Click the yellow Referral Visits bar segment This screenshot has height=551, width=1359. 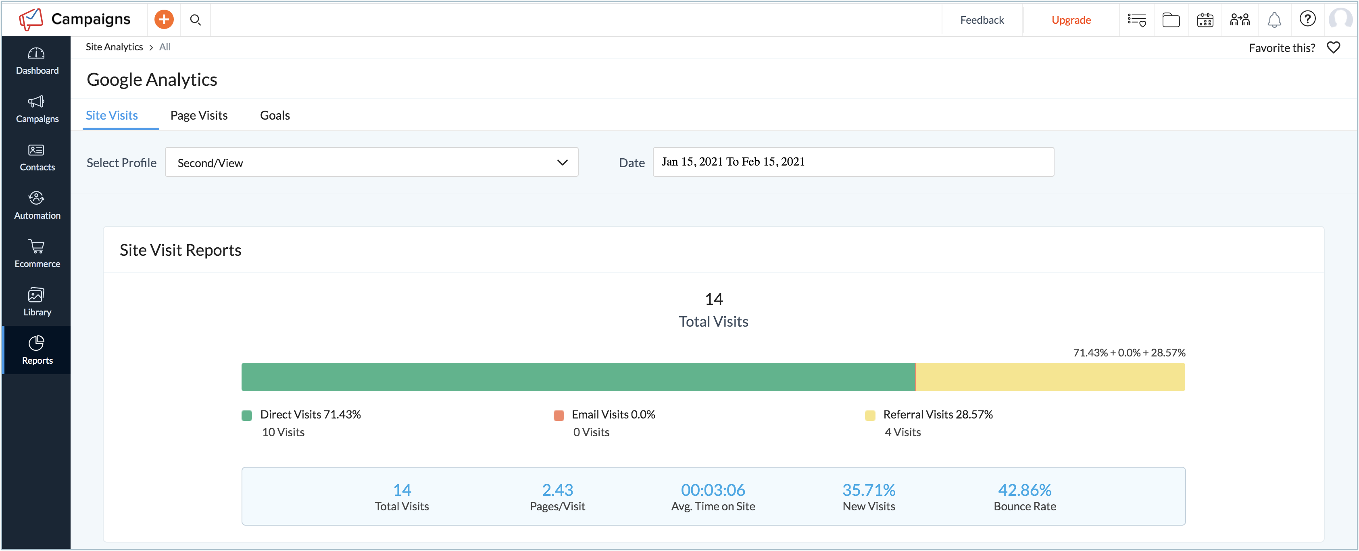coord(1049,377)
